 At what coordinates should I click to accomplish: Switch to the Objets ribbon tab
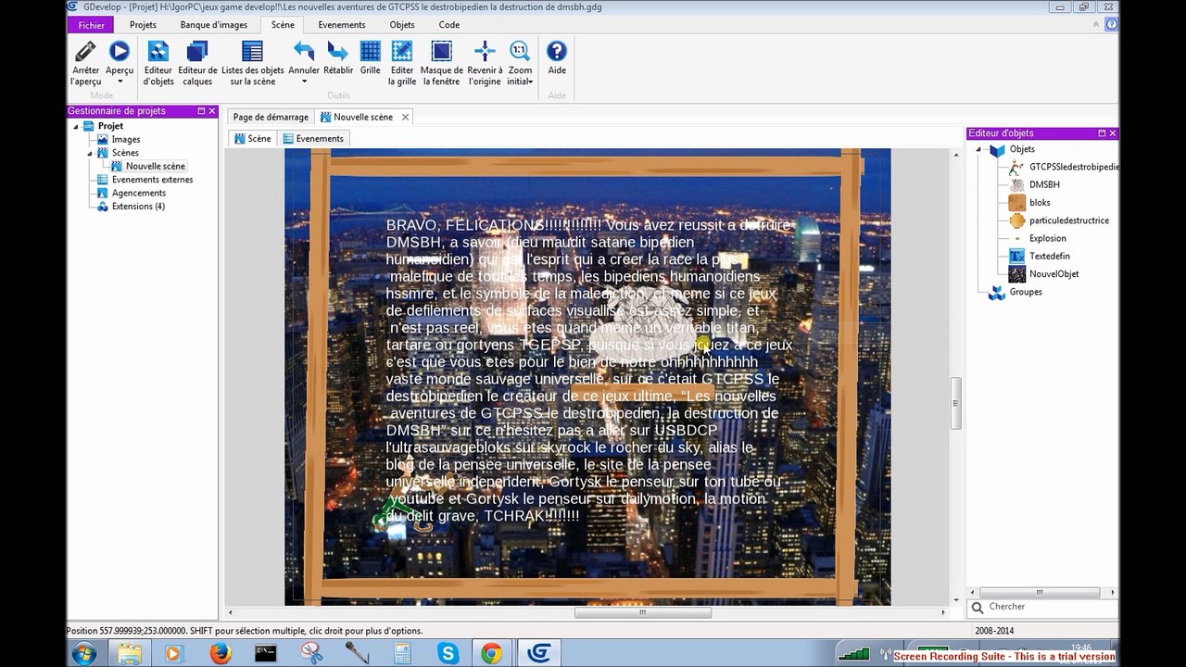point(402,25)
